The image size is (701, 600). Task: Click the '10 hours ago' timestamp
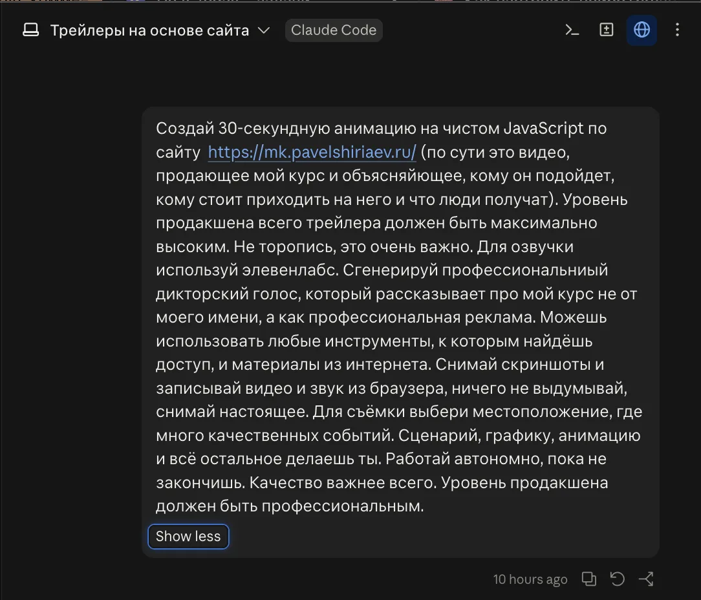coord(530,579)
